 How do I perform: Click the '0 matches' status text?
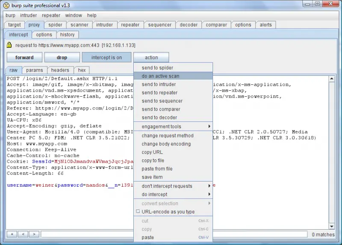pos(323,234)
